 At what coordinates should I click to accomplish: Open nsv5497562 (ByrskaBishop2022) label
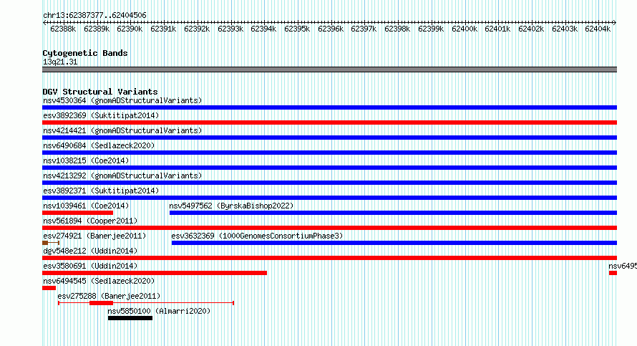point(231,206)
